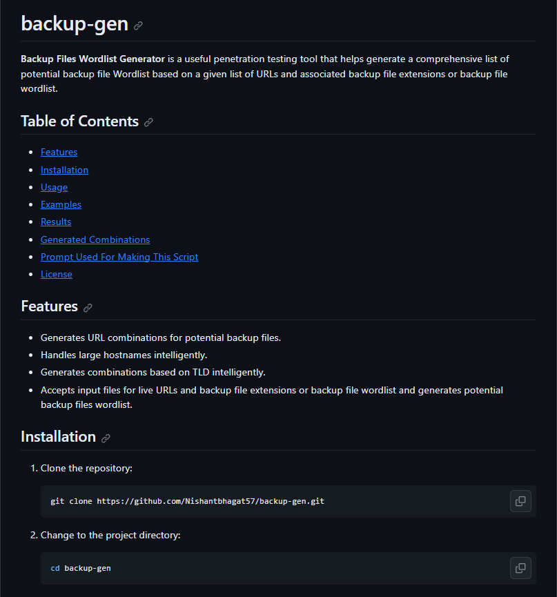Screen dimensions: 557x597
Task: Open the Examples contents link
Action: [61, 204]
